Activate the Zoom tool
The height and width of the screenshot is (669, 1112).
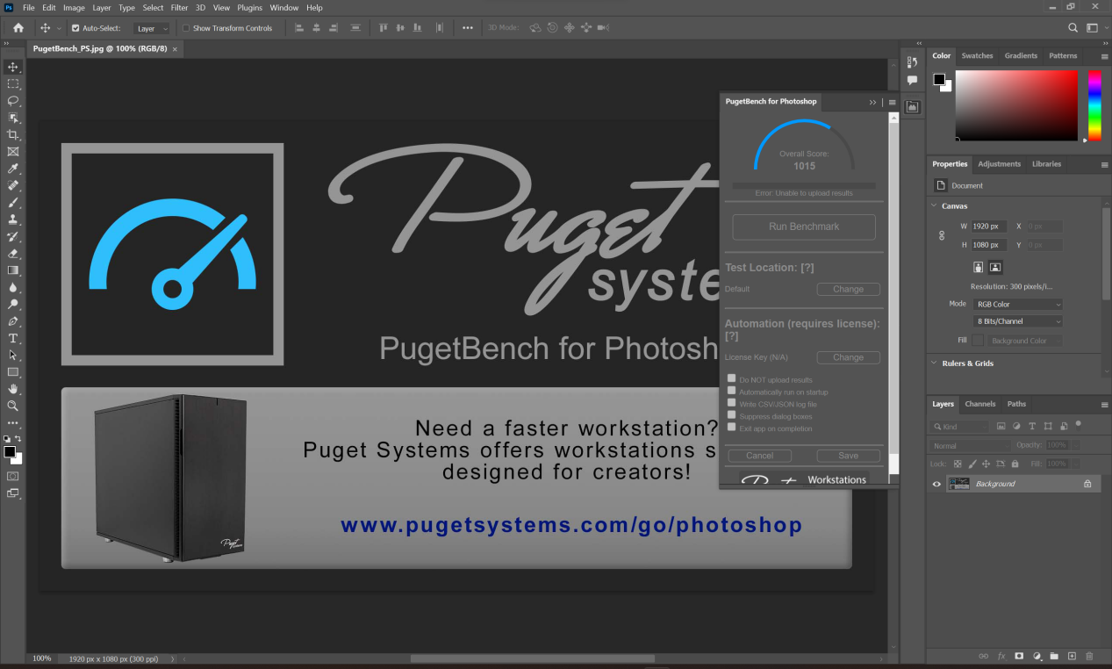[x=13, y=406]
